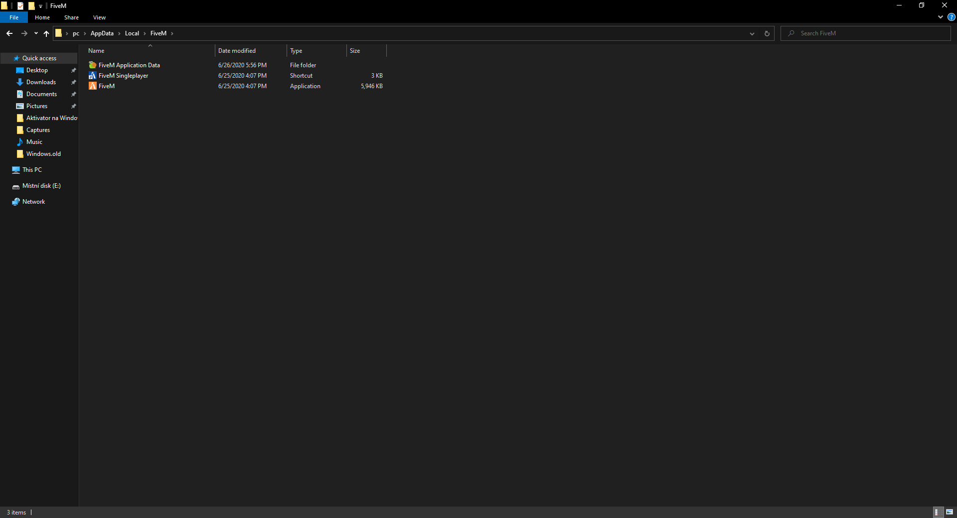Select Quick access in navigation pane
This screenshot has width=957, height=518.
pyautogui.click(x=39, y=58)
